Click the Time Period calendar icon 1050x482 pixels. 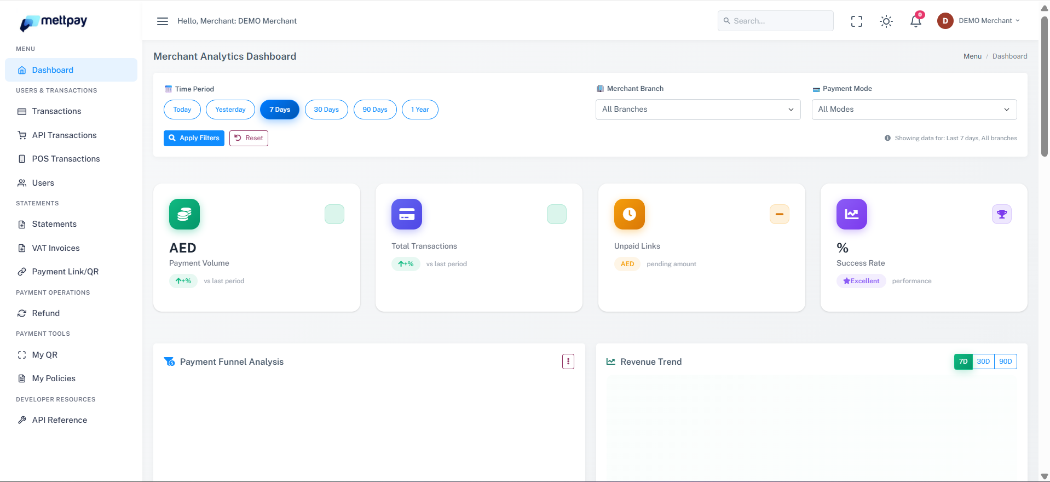point(169,89)
